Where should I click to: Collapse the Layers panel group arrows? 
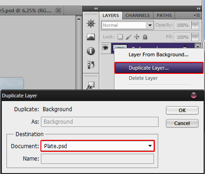pos(199,8)
